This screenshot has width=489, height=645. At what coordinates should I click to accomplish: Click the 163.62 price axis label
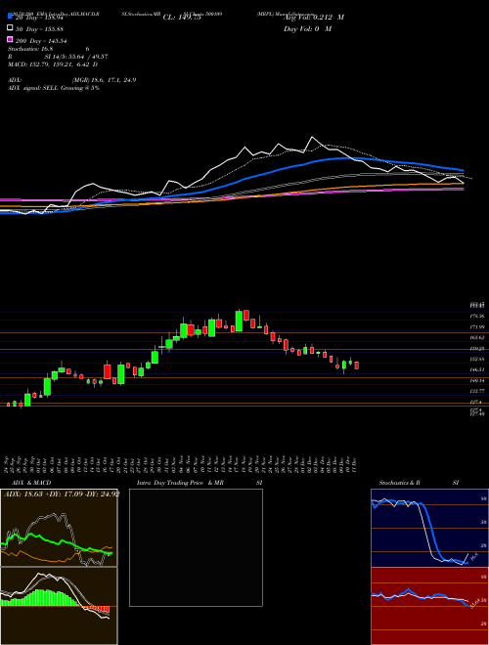point(476,337)
